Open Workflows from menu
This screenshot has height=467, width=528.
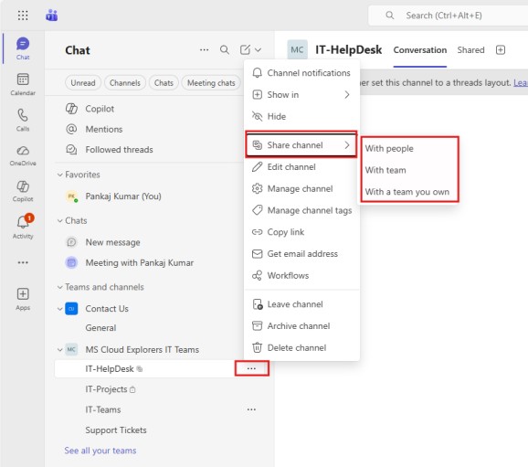[301, 276]
